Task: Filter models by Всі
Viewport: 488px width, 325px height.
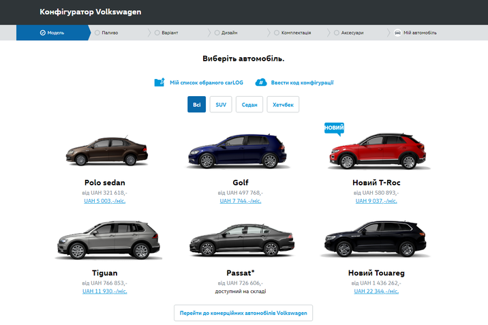Action: coord(197,104)
